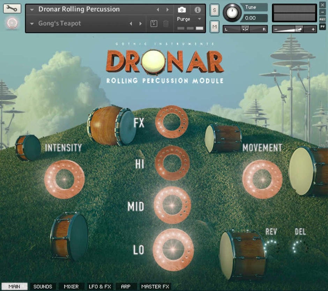328x291 pixels.
Task: Solo the instrument with S button
Action: (215, 10)
